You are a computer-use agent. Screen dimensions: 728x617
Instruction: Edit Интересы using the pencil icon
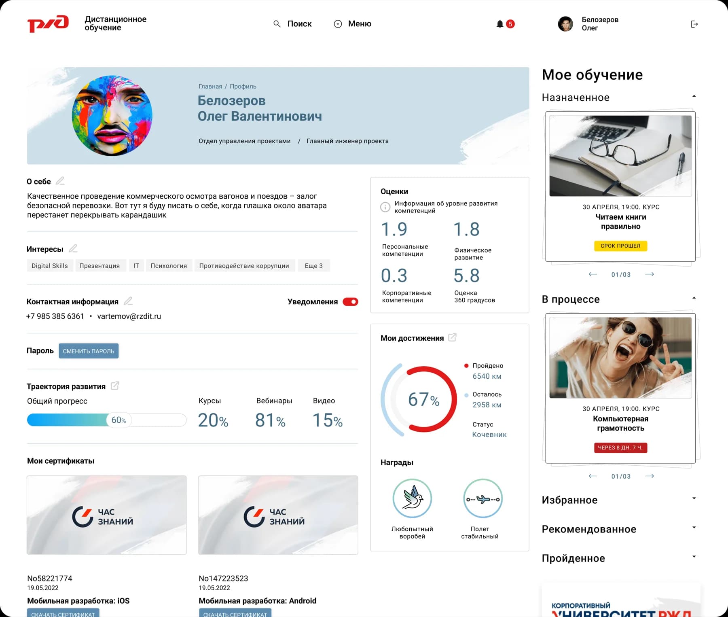click(x=74, y=248)
